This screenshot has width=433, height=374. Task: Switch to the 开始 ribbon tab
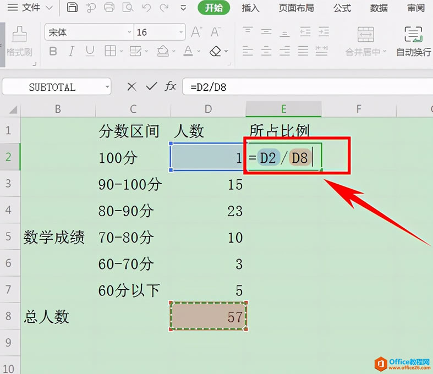[213, 8]
